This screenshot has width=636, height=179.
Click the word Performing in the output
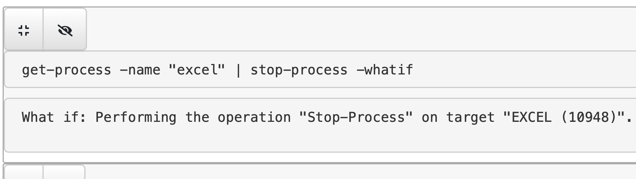tap(135, 117)
